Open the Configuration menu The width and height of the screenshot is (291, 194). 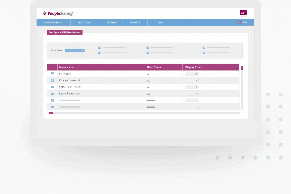point(52,22)
